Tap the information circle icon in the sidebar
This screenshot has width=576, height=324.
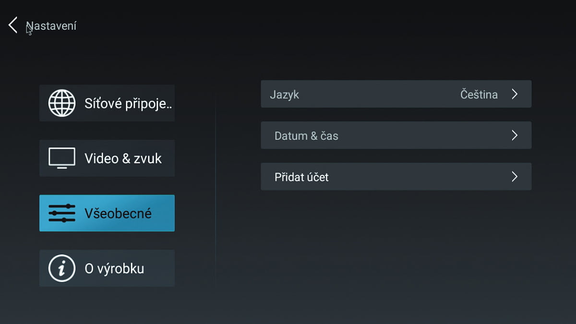click(61, 268)
